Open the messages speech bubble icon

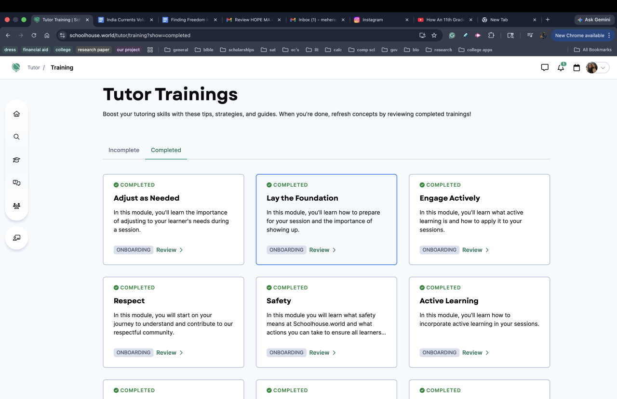coord(545,68)
